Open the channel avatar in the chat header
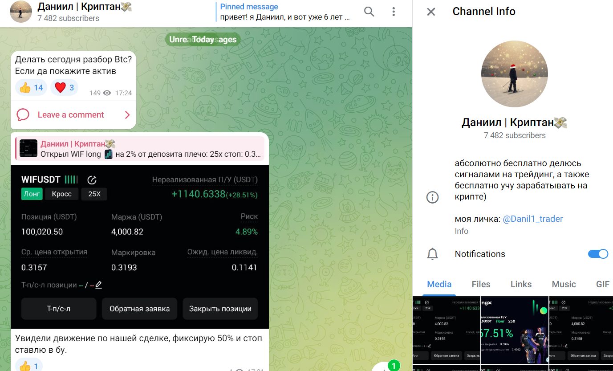Screen dimensions: 613x371 coord(20,12)
